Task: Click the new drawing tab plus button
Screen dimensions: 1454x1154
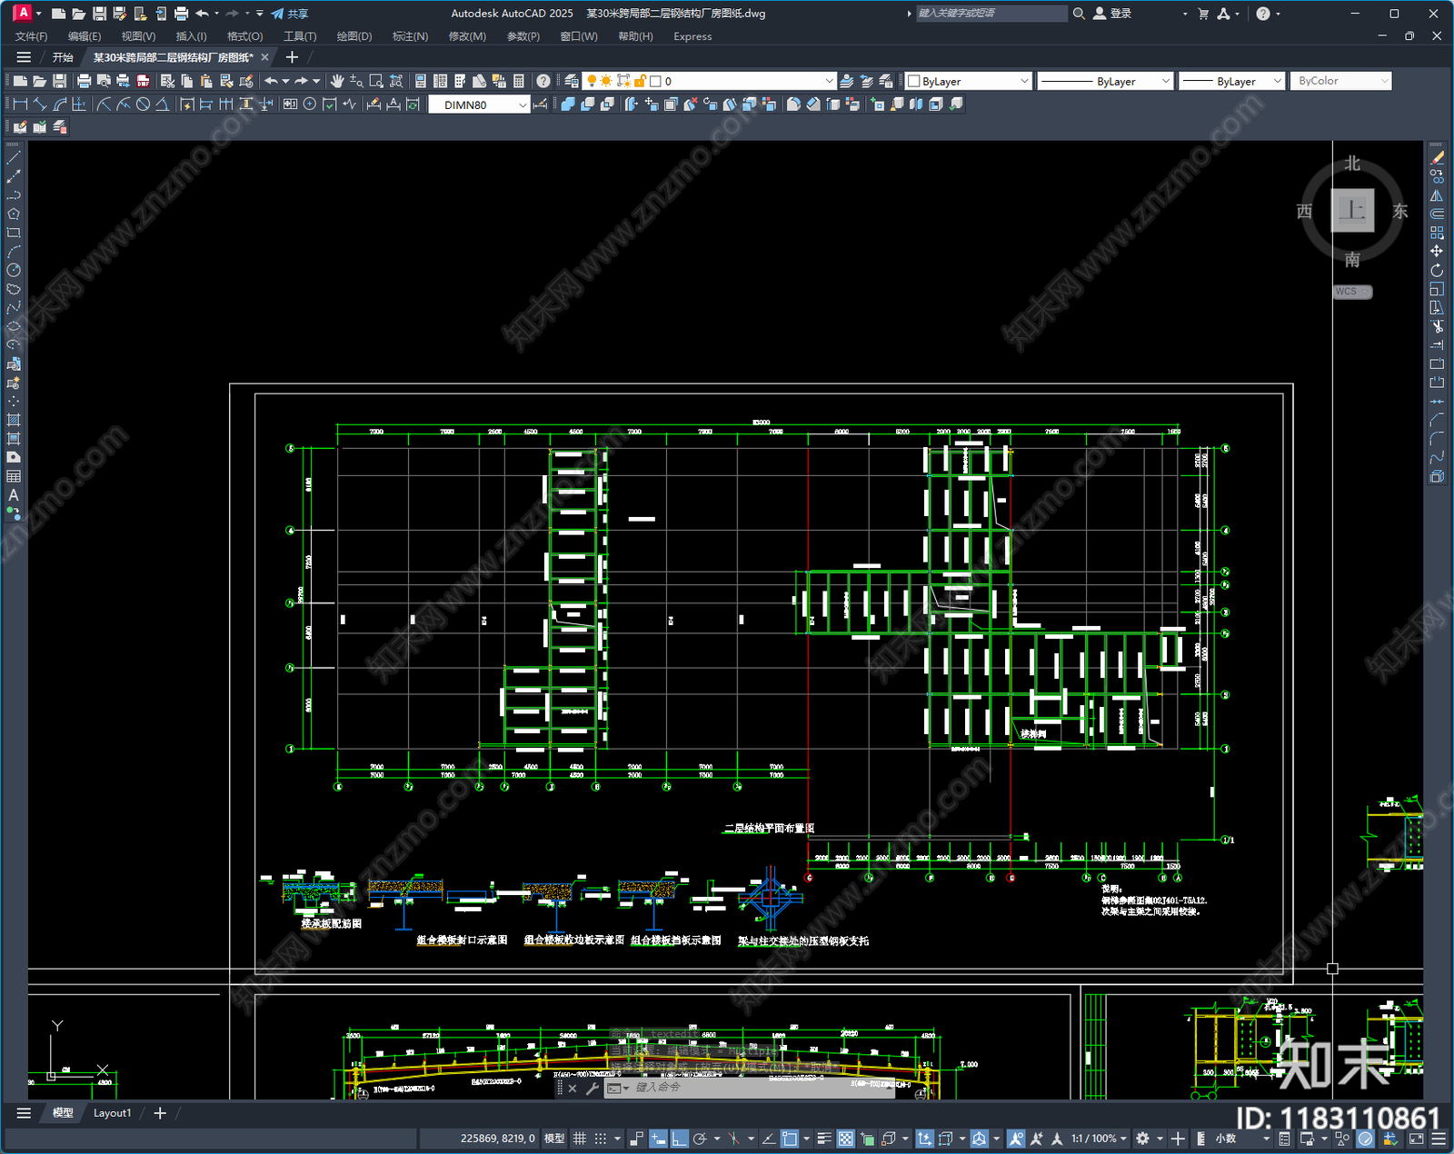Action: click(292, 57)
